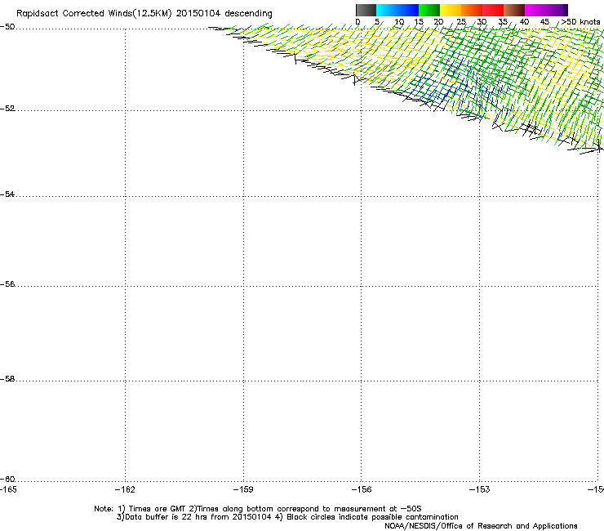Click the "40" legend scale label

pos(524,22)
